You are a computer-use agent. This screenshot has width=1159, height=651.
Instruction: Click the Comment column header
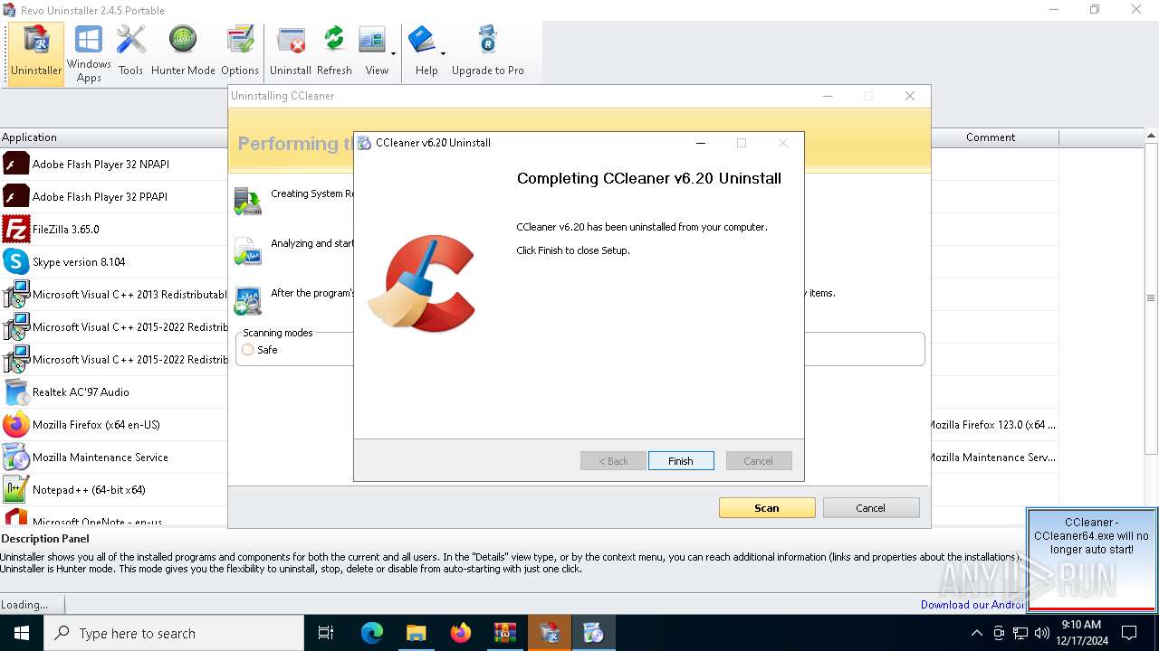pyautogui.click(x=991, y=137)
